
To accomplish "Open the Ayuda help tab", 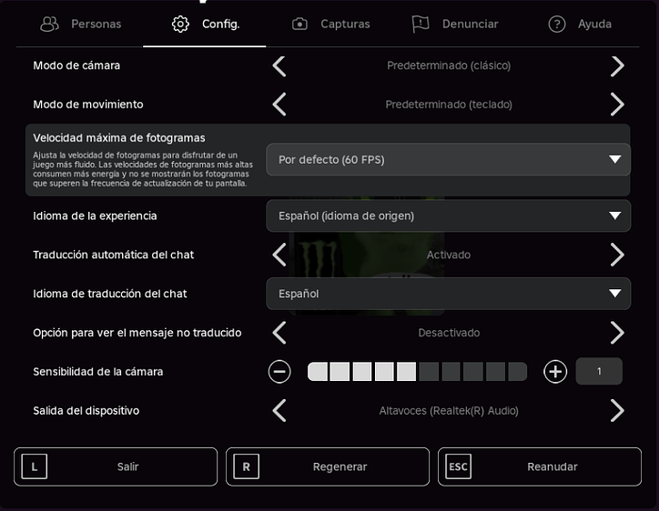I will pyautogui.click(x=580, y=24).
